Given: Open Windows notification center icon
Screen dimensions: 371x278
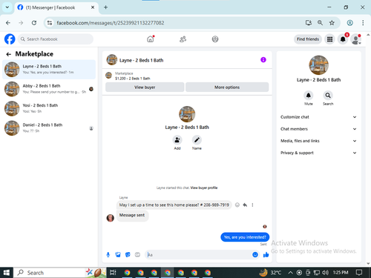Looking at the screenshot, I should click(359, 273).
